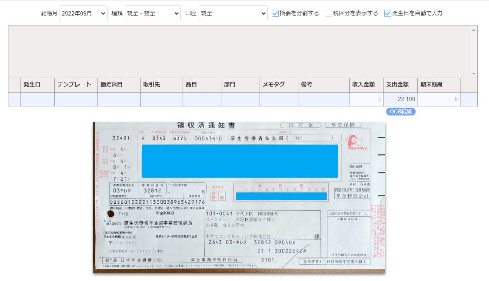
Task: Click the 支出金額 column header
Action: pos(400,85)
